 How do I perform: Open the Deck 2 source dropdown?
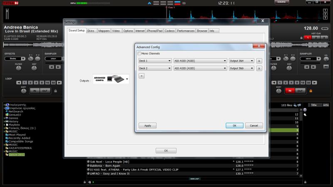tap(155, 68)
